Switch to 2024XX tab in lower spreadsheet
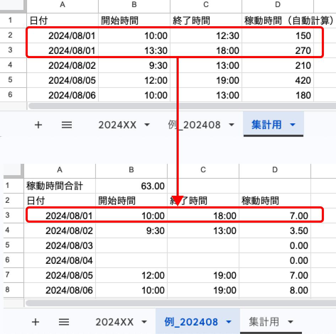The image size is (336, 334). coord(114,322)
